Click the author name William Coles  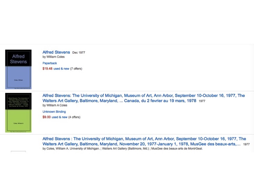point(56,57)
